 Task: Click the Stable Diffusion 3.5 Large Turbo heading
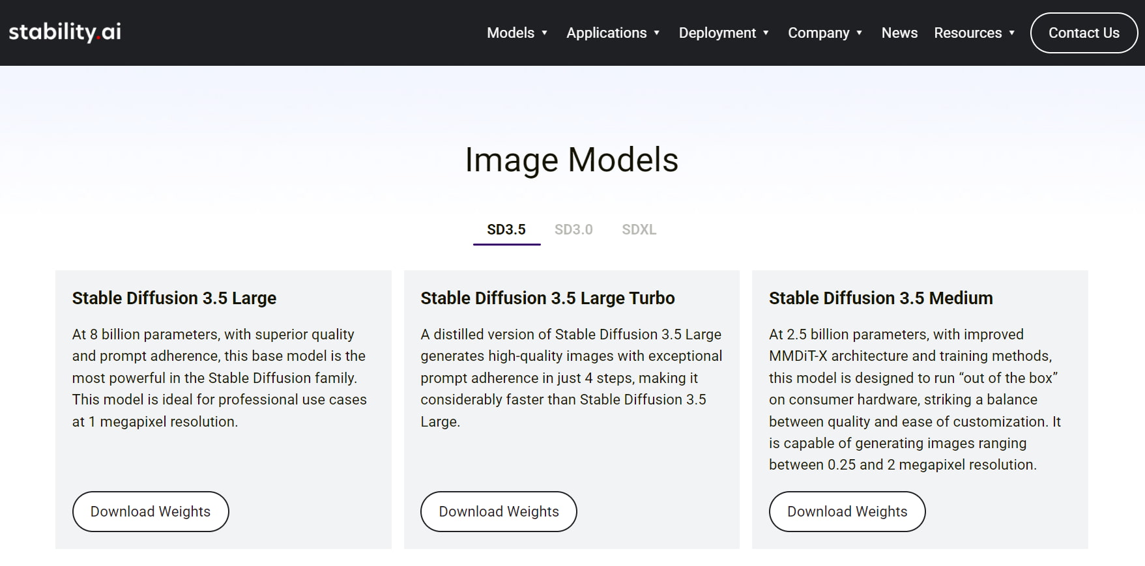tap(547, 298)
